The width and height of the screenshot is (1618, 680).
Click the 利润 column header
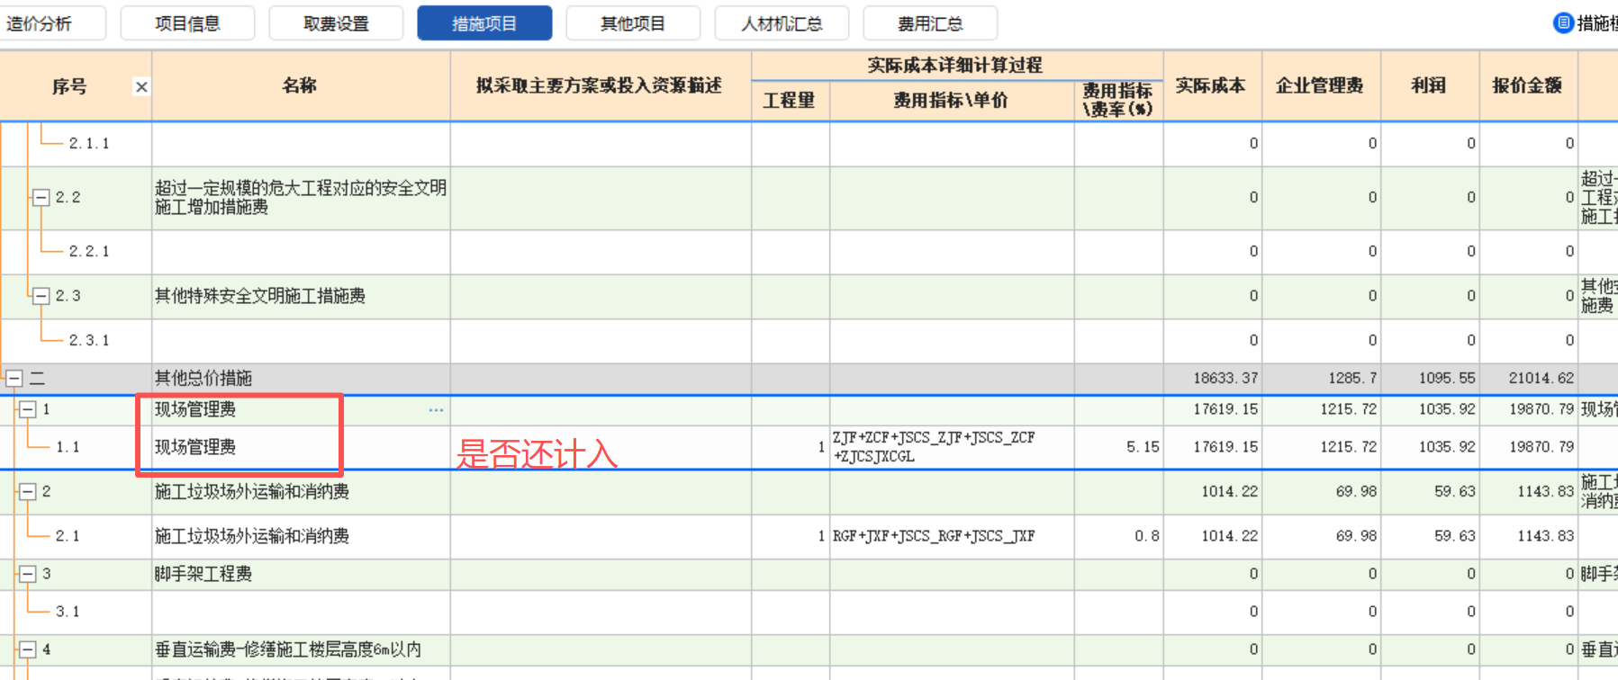point(1430,85)
